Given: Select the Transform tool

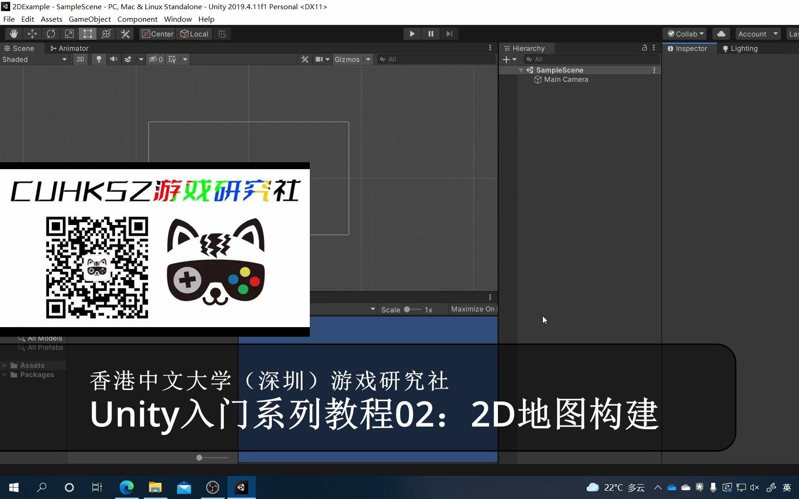Looking at the screenshot, I should (106, 34).
